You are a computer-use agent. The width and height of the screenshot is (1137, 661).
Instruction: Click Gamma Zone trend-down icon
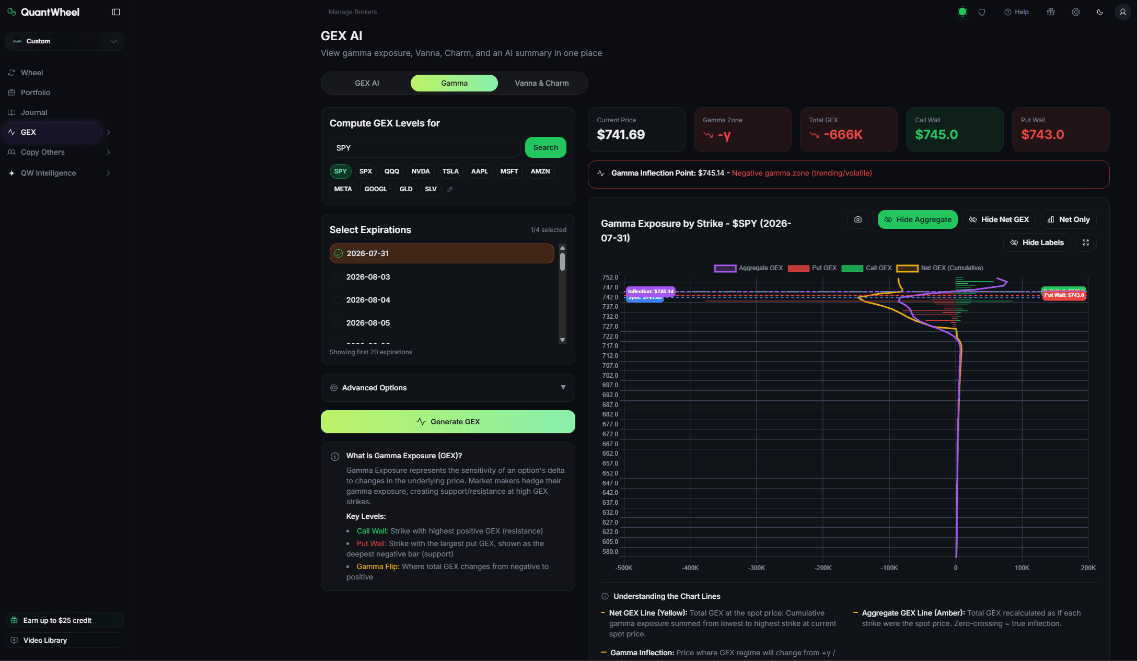708,135
